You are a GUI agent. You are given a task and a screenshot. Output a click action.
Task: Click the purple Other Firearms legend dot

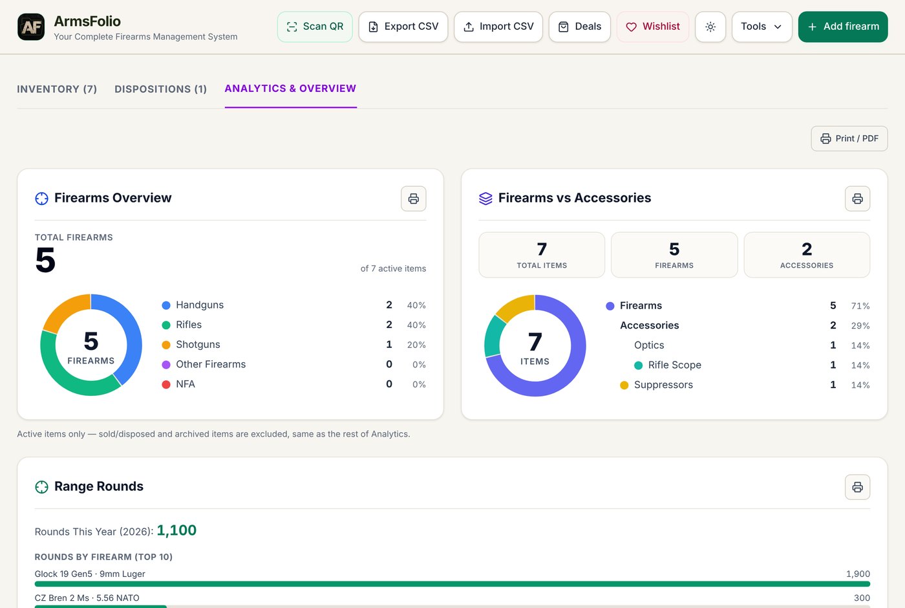click(x=166, y=365)
